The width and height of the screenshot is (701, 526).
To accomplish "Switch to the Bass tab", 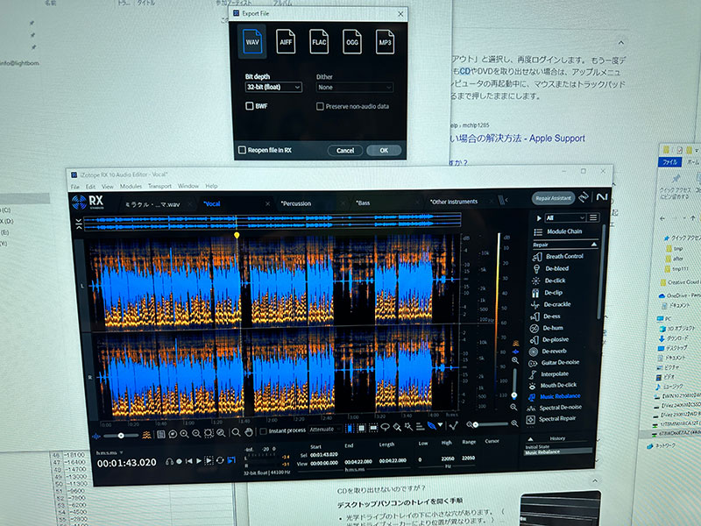I will (363, 203).
